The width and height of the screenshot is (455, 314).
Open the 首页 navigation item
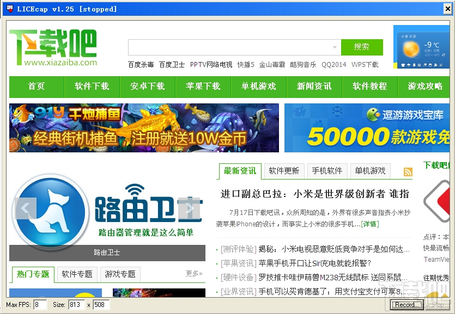[x=37, y=87]
